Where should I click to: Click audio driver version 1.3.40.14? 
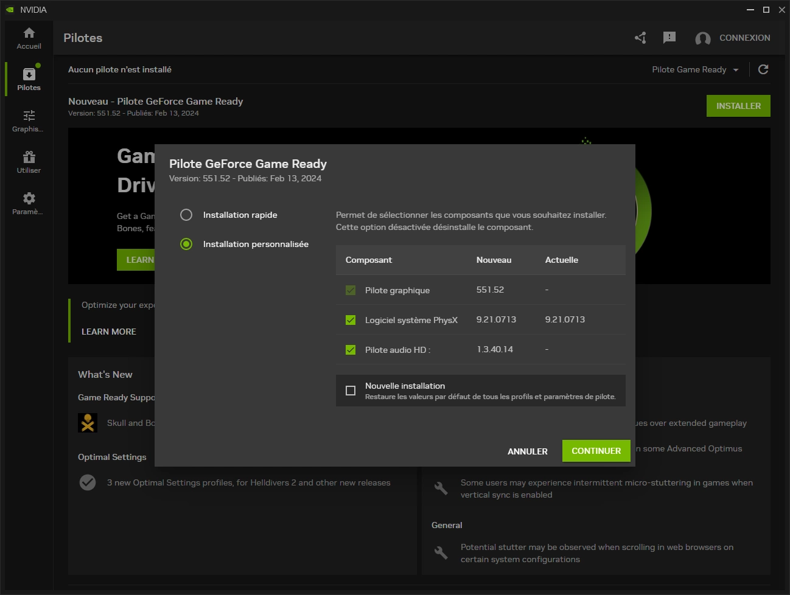coord(495,349)
